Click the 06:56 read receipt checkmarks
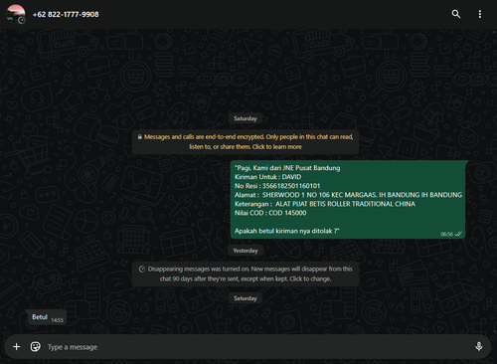This screenshot has height=364, width=497. click(458, 234)
